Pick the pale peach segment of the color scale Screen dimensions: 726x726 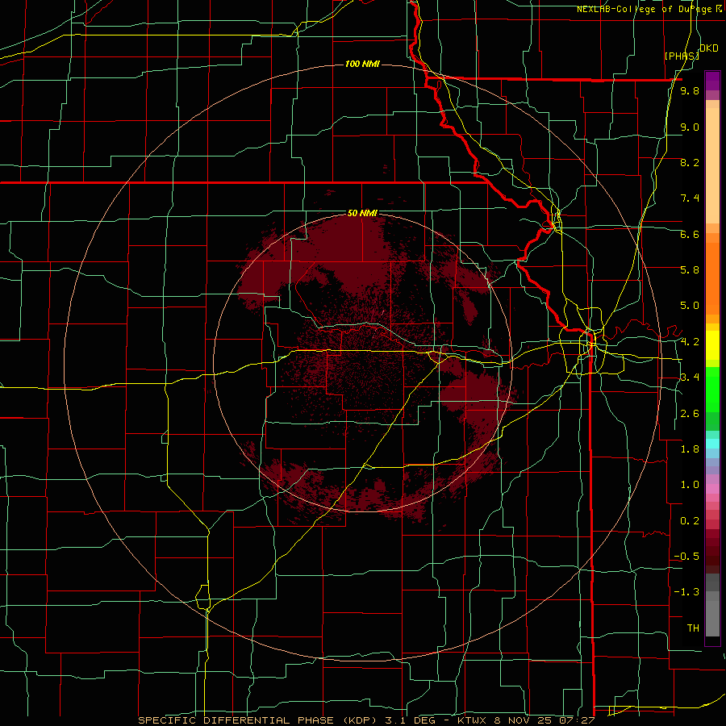click(x=712, y=165)
